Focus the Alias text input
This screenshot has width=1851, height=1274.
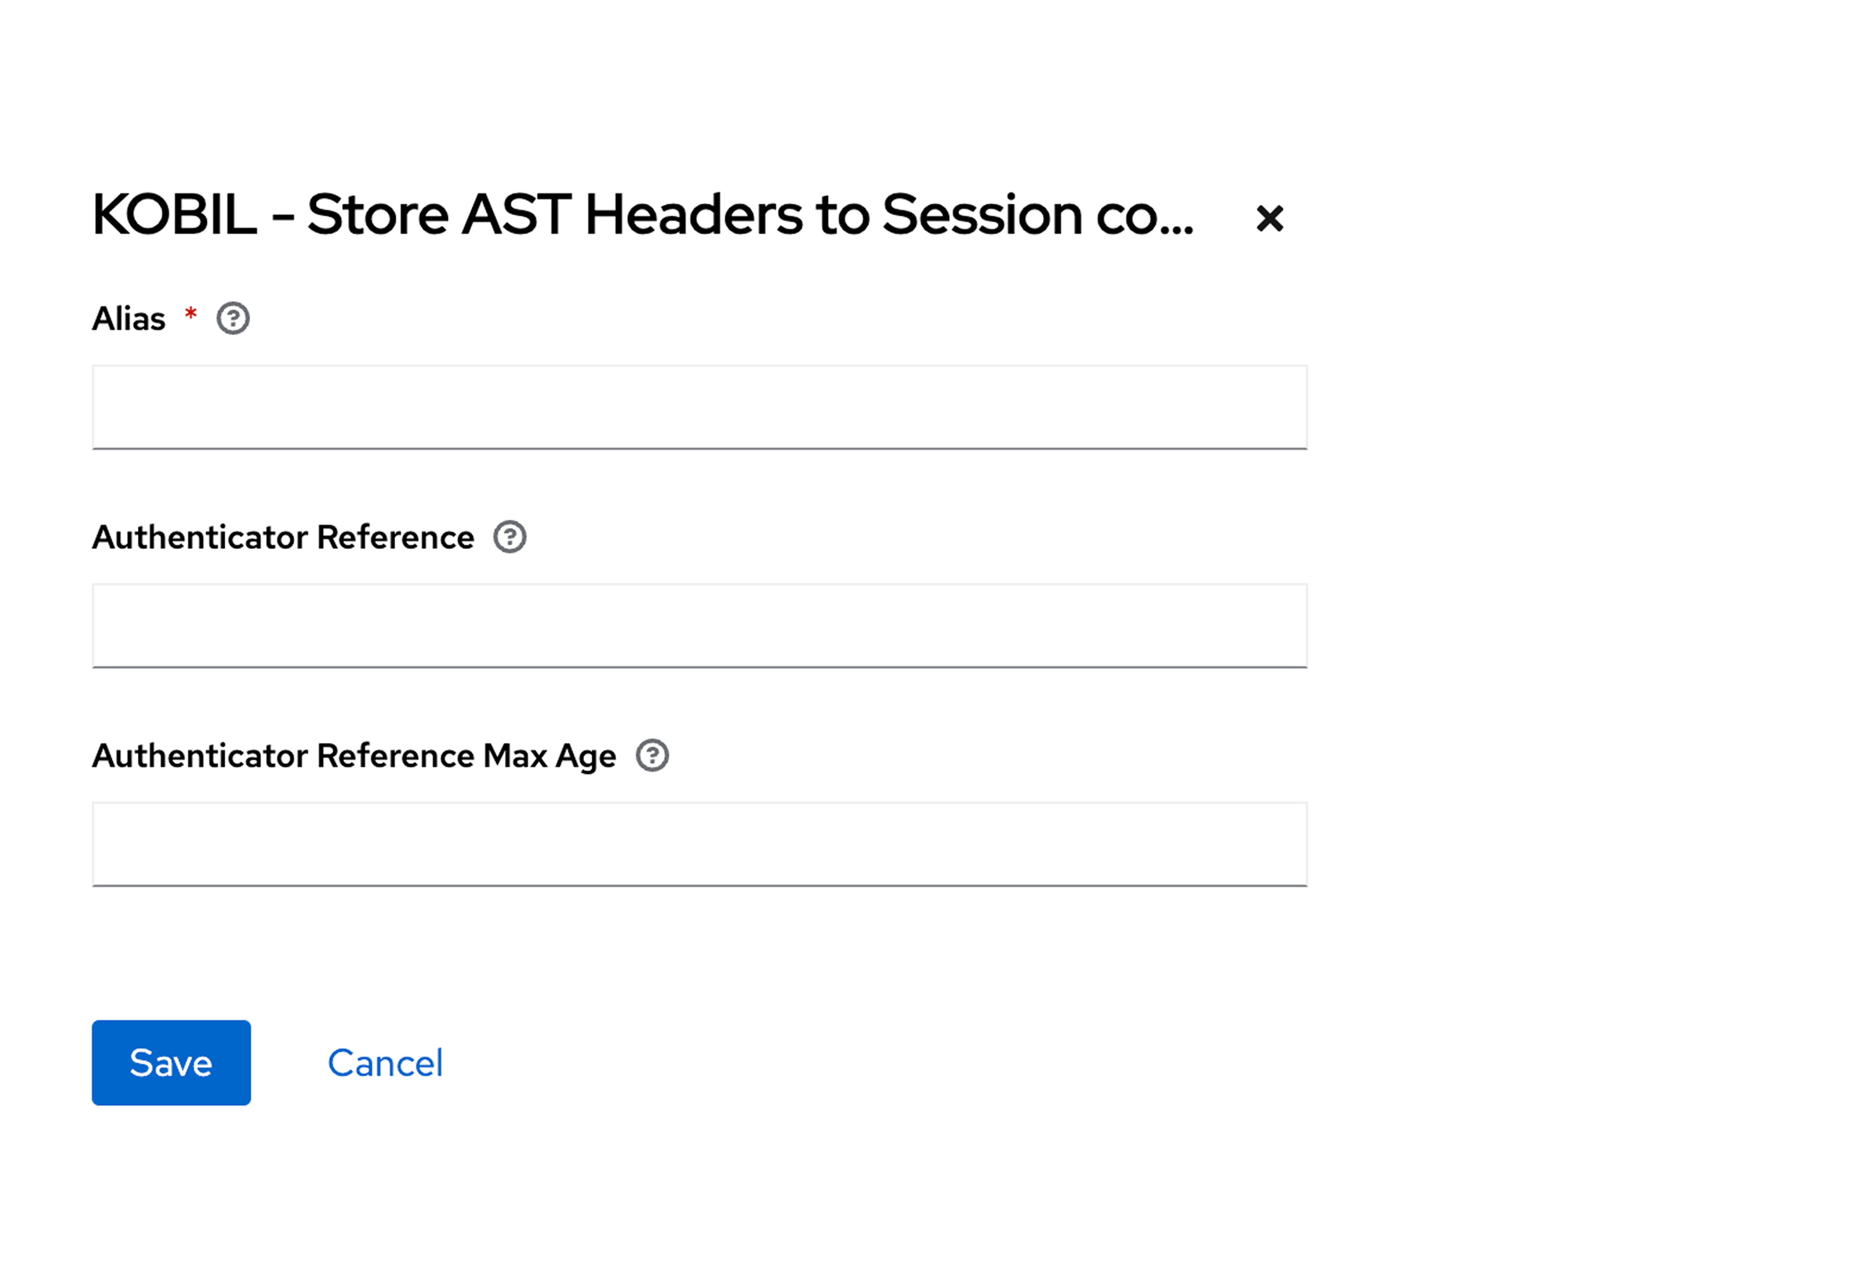(x=699, y=407)
